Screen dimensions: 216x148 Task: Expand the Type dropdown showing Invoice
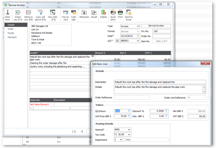[138, 26]
